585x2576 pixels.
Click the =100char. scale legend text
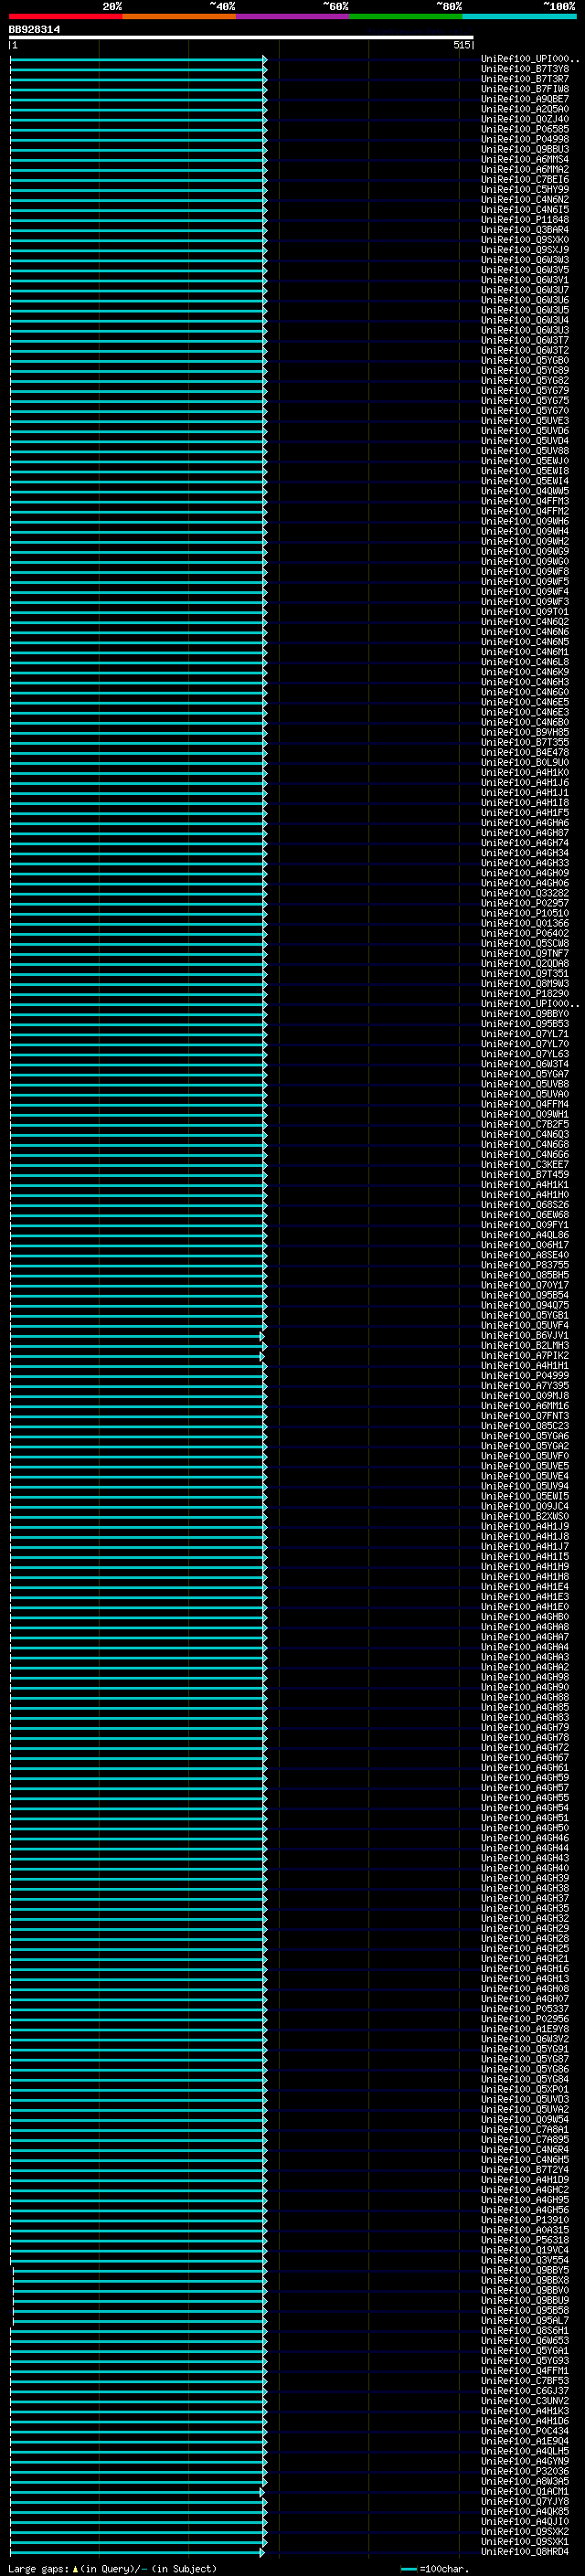click(444, 2569)
